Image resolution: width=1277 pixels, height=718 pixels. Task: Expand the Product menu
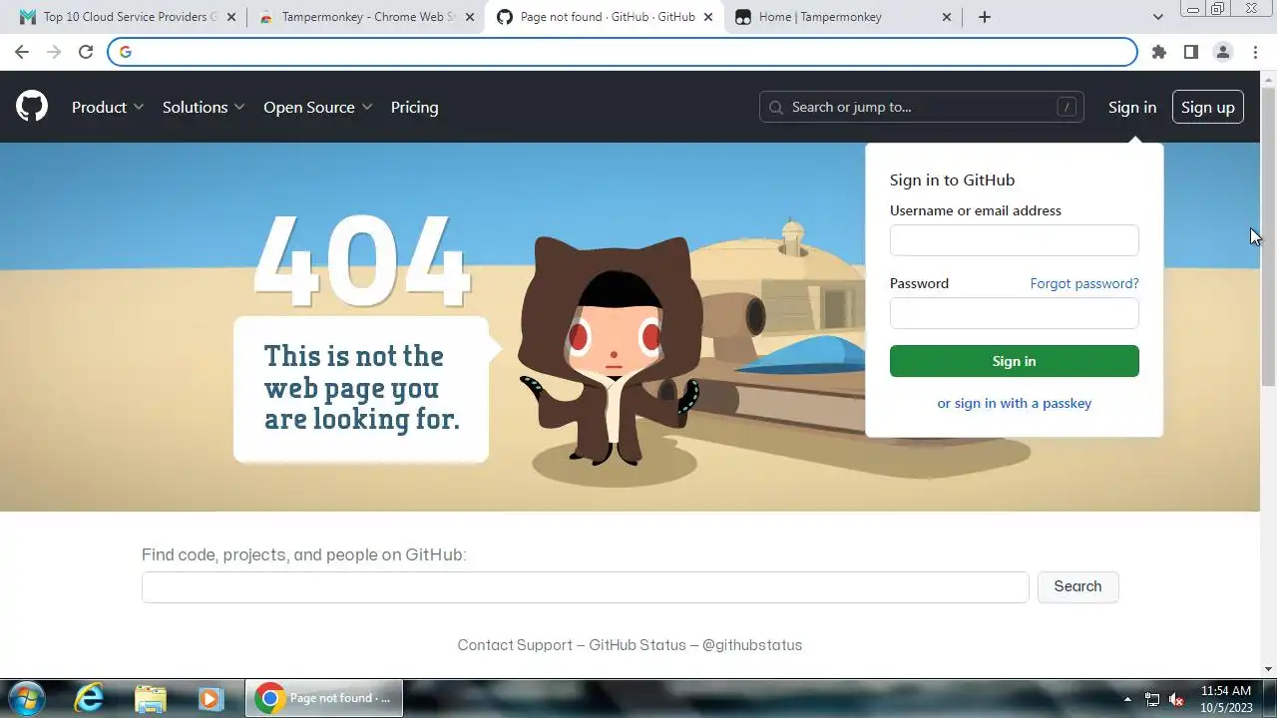108,107
